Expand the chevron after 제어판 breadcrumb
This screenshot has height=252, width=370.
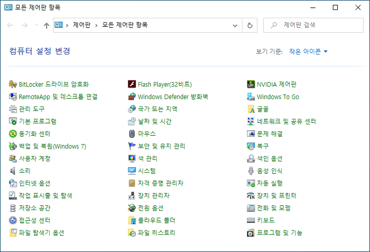pyautogui.click(x=97, y=25)
